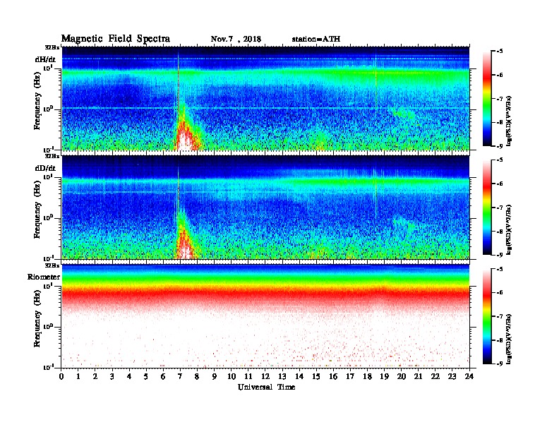Click hour "5" on the Universal Time axis
The image size is (559, 432).
[x=147, y=377]
